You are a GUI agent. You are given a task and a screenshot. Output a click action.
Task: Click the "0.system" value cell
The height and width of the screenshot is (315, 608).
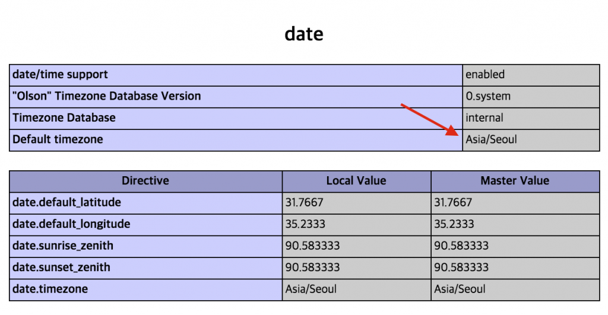coord(531,97)
